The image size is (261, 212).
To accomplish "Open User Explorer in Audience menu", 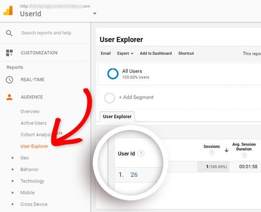I will click(x=34, y=146).
